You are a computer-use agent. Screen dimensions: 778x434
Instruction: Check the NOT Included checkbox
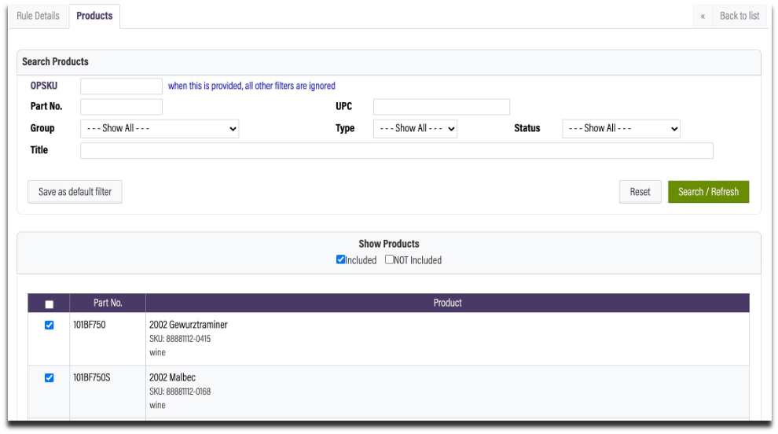[389, 259]
